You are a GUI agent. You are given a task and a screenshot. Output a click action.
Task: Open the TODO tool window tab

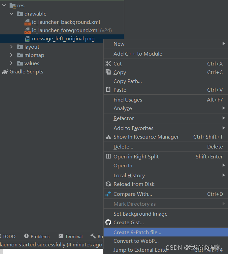coord(8,236)
